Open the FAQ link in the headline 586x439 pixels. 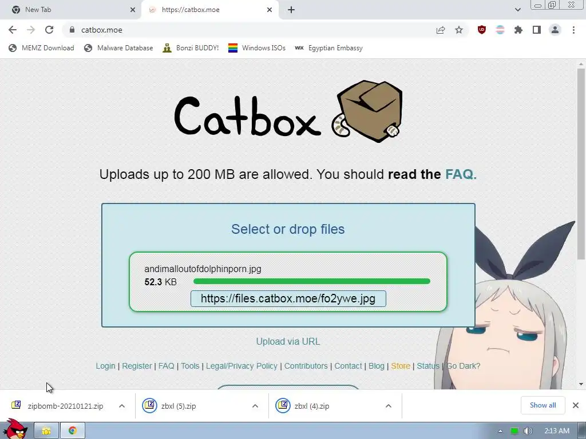click(461, 174)
